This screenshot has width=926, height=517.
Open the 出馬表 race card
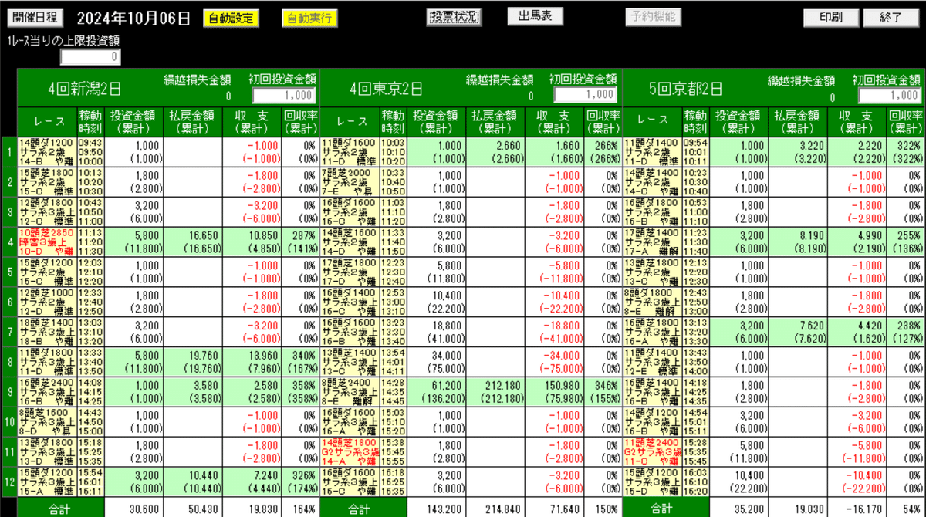pyautogui.click(x=535, y=16)
